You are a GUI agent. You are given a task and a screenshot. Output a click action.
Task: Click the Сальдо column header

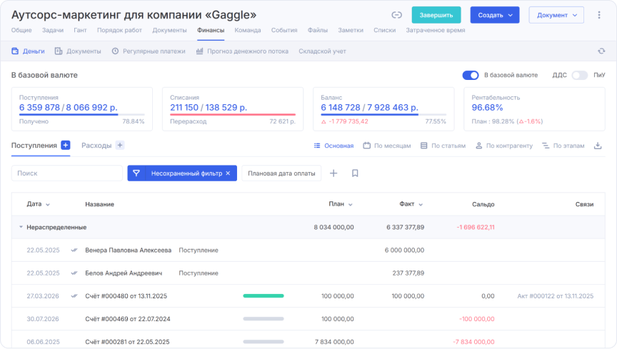click(483, 204)
